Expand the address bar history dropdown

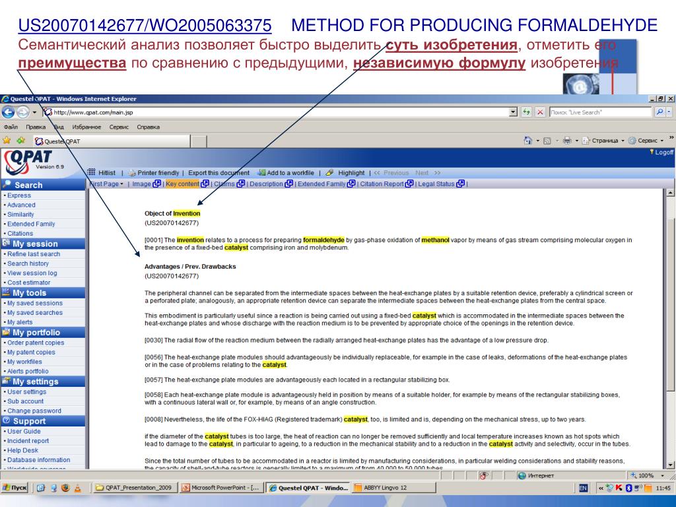point(513,112)
